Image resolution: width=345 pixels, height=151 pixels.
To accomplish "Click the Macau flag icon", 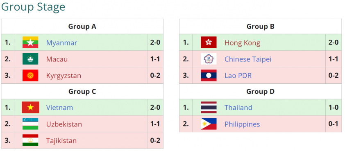I will coord(30,59).
